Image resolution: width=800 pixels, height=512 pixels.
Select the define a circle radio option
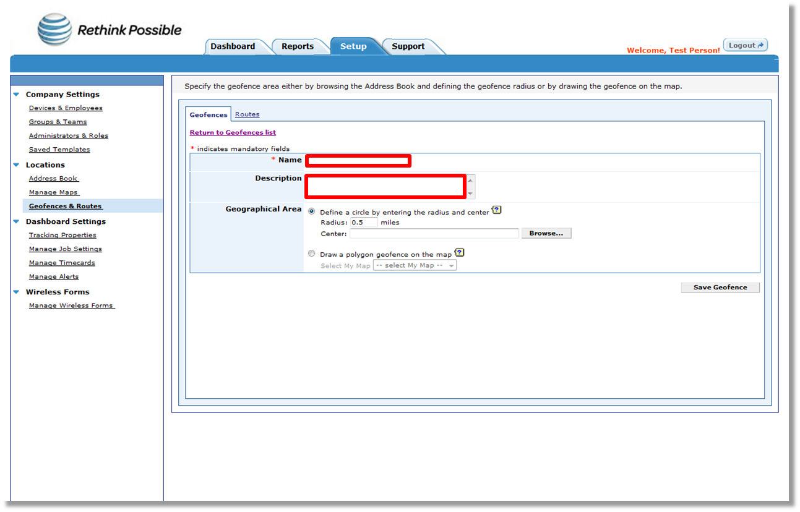point(312,211)
